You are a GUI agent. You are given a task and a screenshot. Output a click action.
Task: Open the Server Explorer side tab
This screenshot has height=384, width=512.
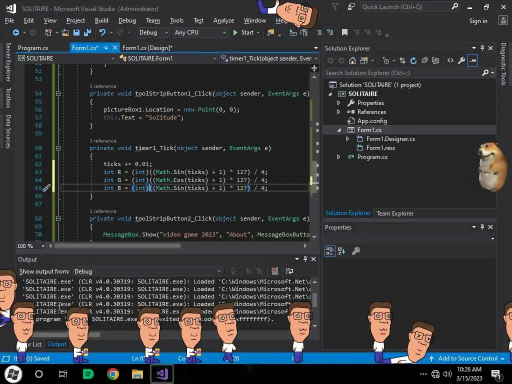(x=8, y=62)
